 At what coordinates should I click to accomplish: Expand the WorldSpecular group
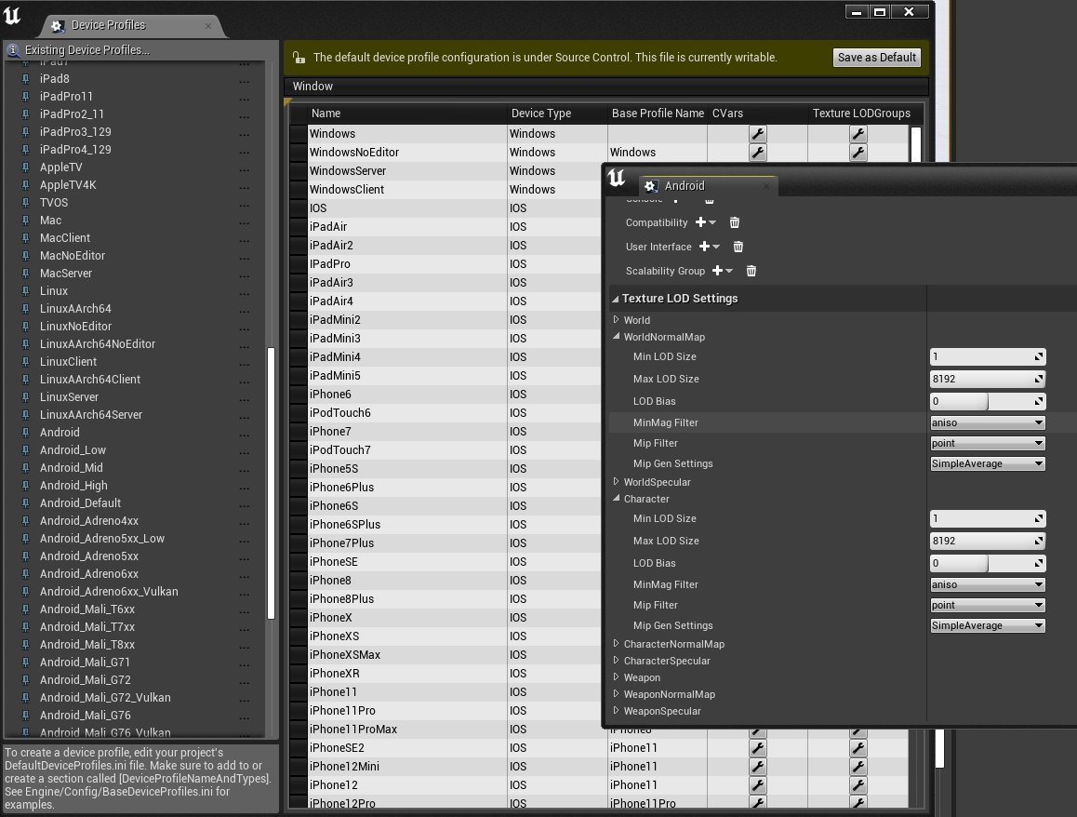(616, 482)
